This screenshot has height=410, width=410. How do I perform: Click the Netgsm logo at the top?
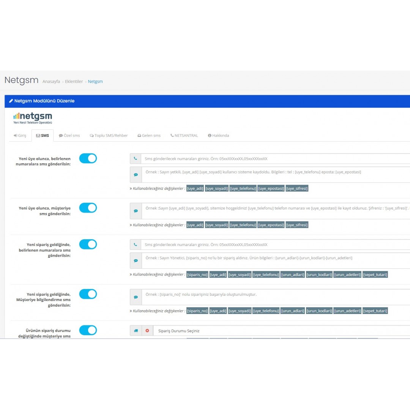32,117
